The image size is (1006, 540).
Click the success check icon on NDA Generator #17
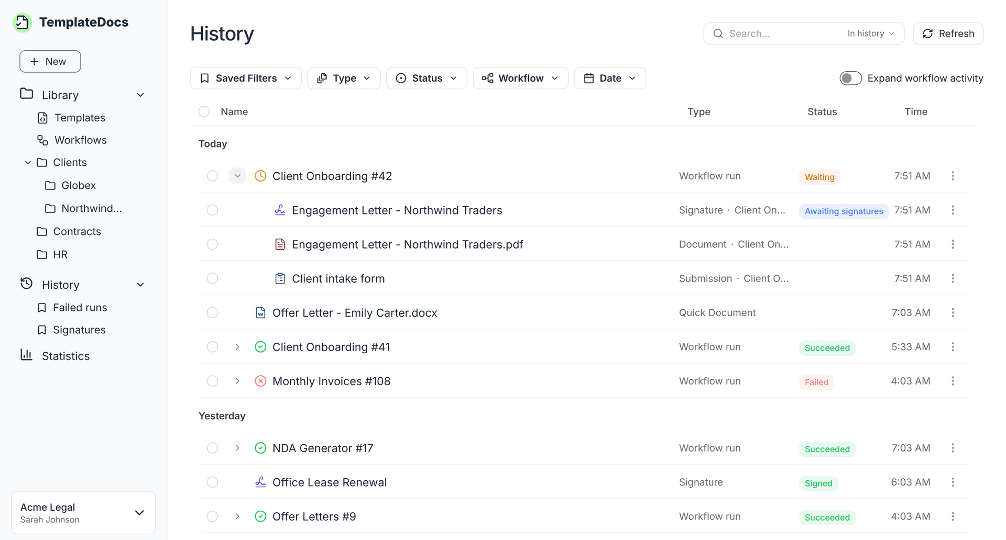pyautogui.click(x=260, y=448)
